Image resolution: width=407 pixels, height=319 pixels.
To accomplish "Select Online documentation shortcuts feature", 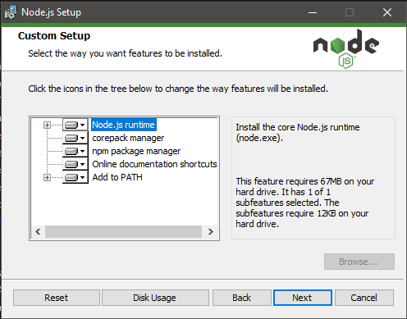I will [154, 164].
